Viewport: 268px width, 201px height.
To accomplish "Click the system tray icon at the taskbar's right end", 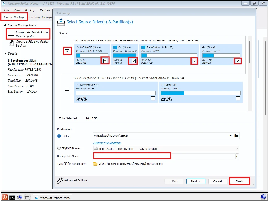I will [x=263, y=197].
